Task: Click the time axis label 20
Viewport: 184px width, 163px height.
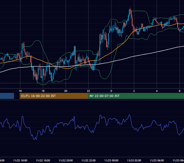Action: click(66, 91)
